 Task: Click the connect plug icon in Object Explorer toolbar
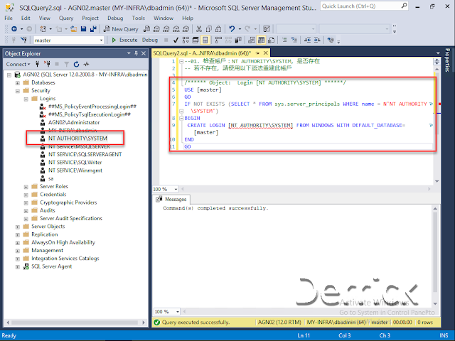(37, 64)
